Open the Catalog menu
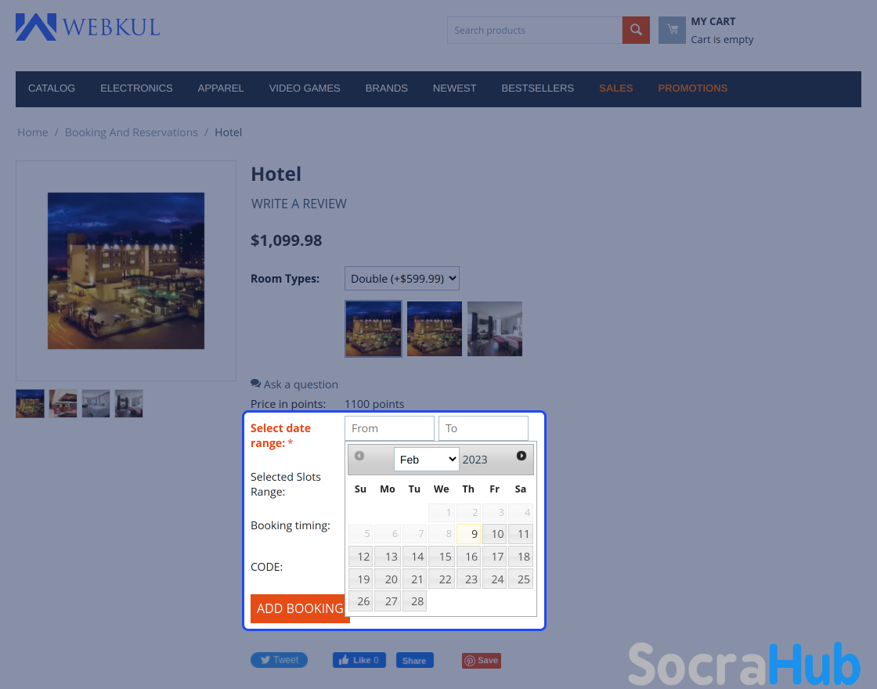877x689 pixels. (52, 88)
